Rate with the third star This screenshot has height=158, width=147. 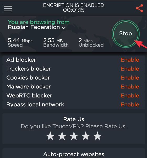click(74, 136)
